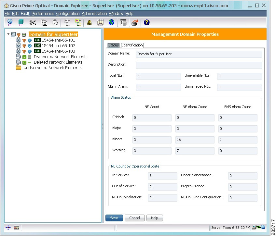The height and width of the screenshot is (236, 276).
Task: Select Deleted Network Elements group
Action: pyautogui.click(x=58, y=62)
